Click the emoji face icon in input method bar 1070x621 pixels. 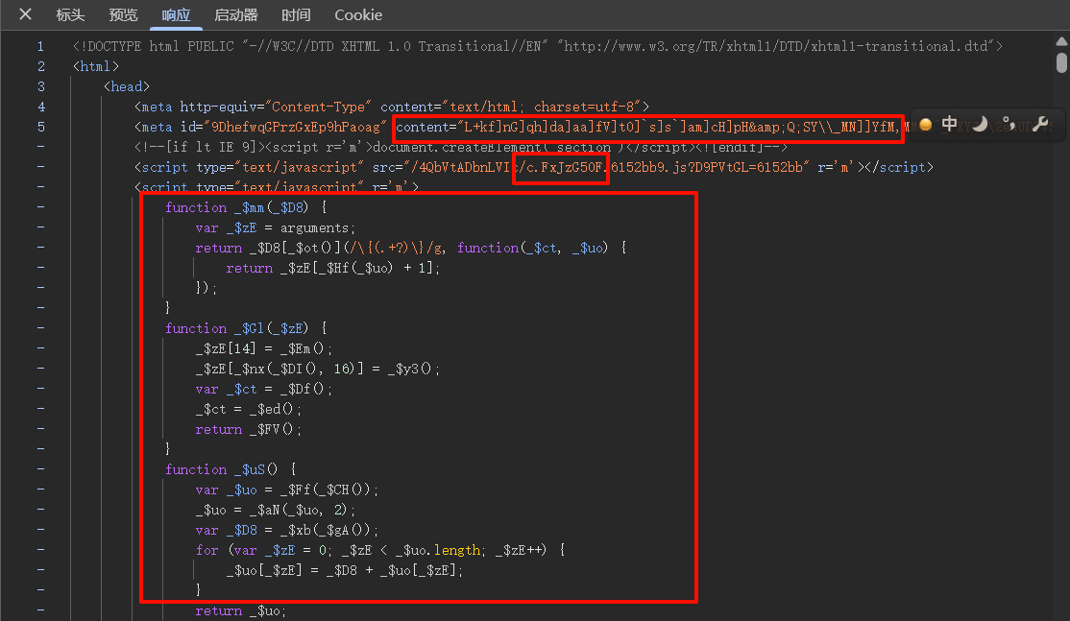(925, 124)
